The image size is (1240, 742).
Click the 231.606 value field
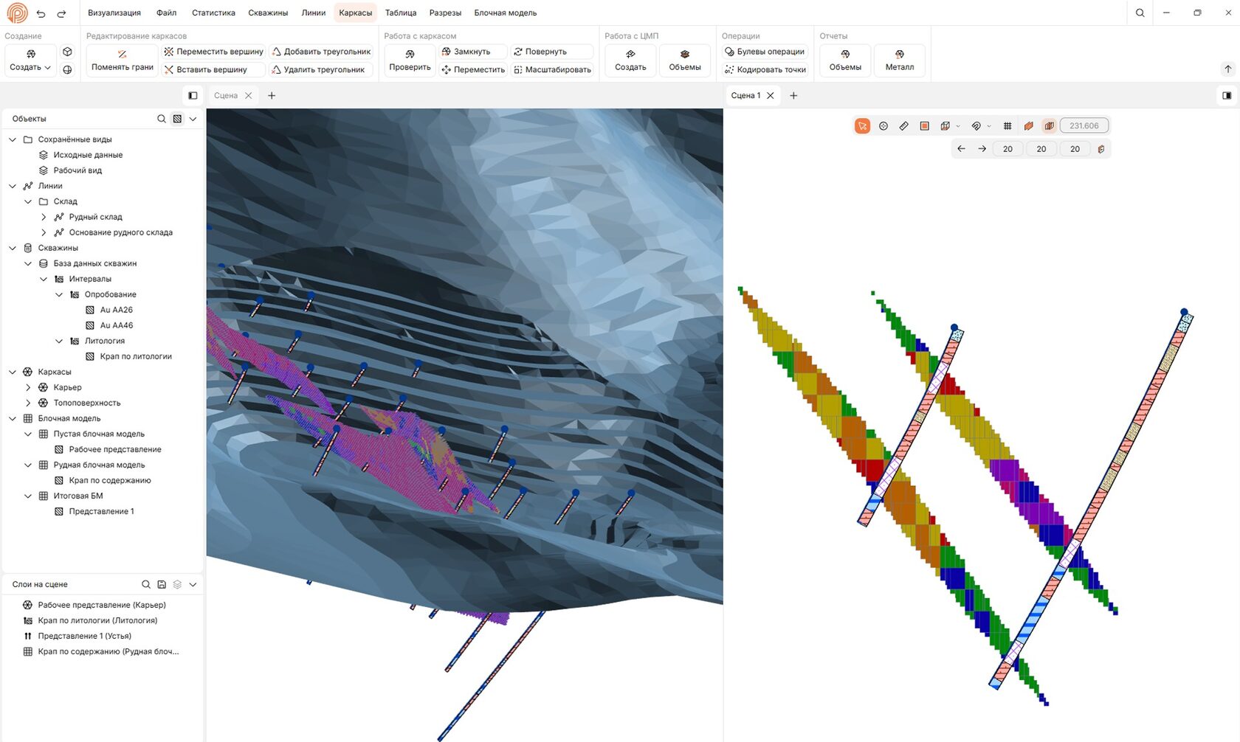pos(1084,126)
